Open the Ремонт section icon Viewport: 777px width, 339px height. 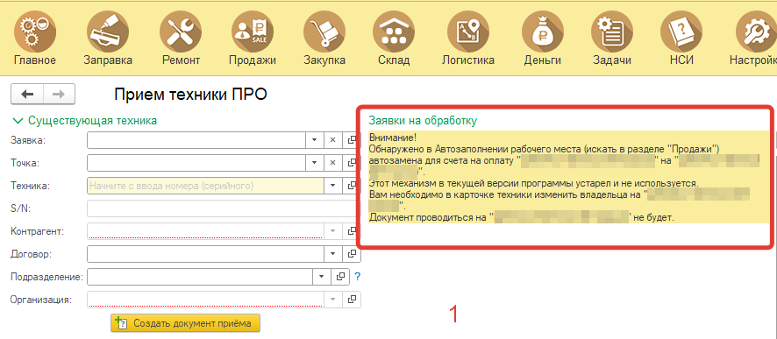point(181,32)
